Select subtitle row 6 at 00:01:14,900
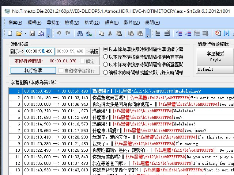 121,124
